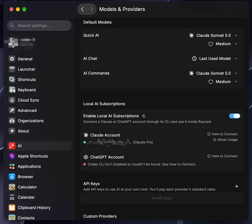Select the Organizations icon
Image resolution: width=252 pixels, height=224 pixels.
[x=12, y=121]
